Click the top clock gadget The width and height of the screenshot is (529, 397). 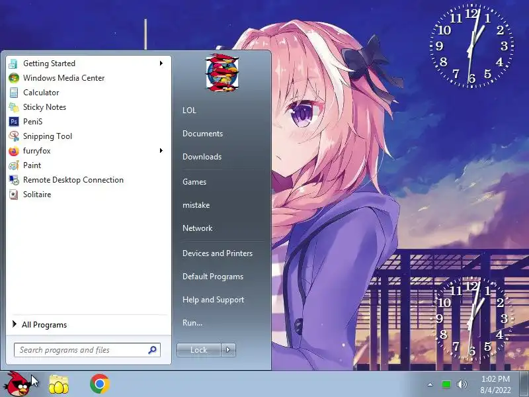coord(472,46)
